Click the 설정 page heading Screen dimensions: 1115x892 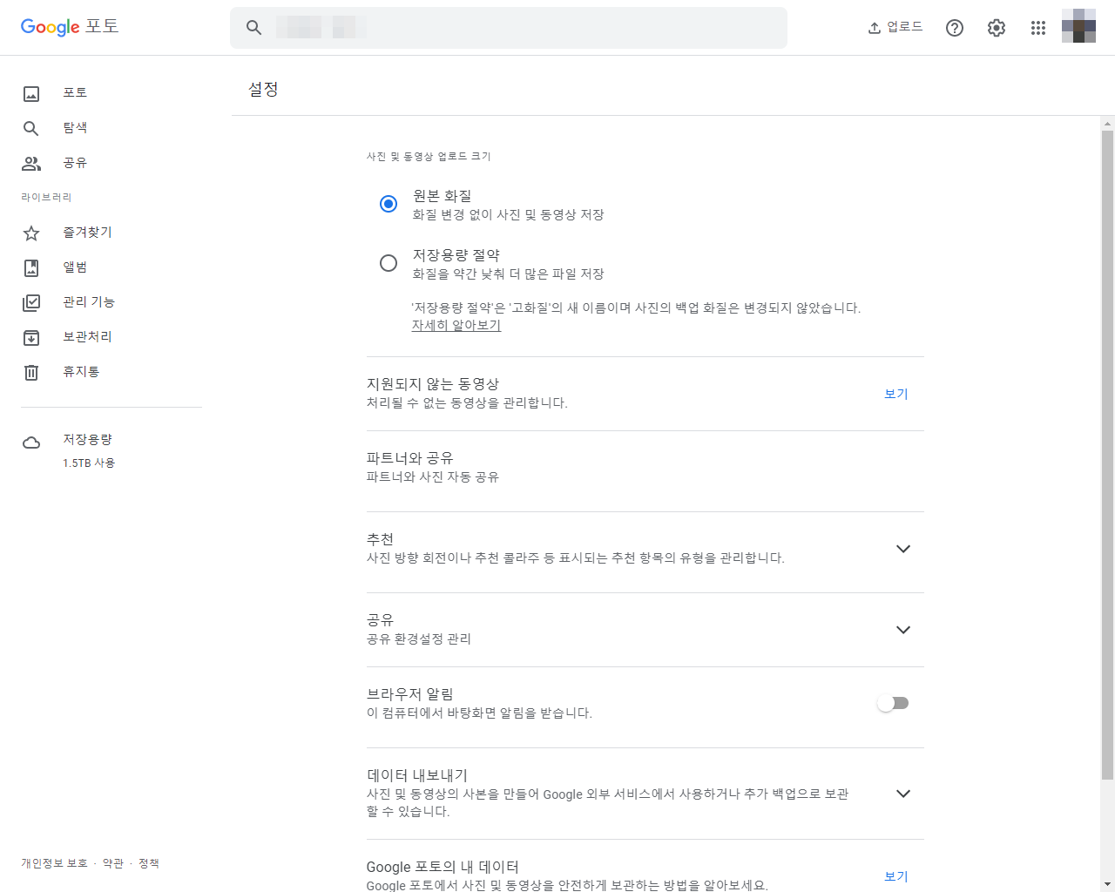point(263,89)
